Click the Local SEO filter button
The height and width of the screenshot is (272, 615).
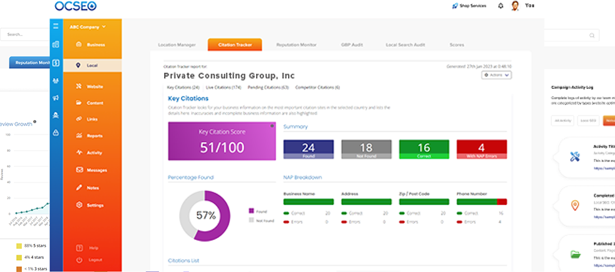click(588, 121)
